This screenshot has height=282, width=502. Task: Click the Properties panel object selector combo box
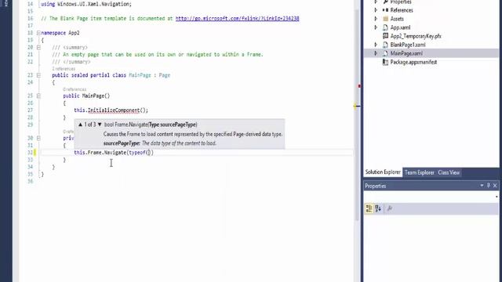431,197
